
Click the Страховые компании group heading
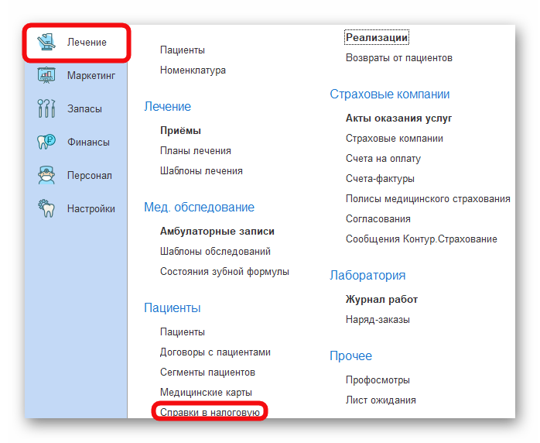click(x=389, y=94)
